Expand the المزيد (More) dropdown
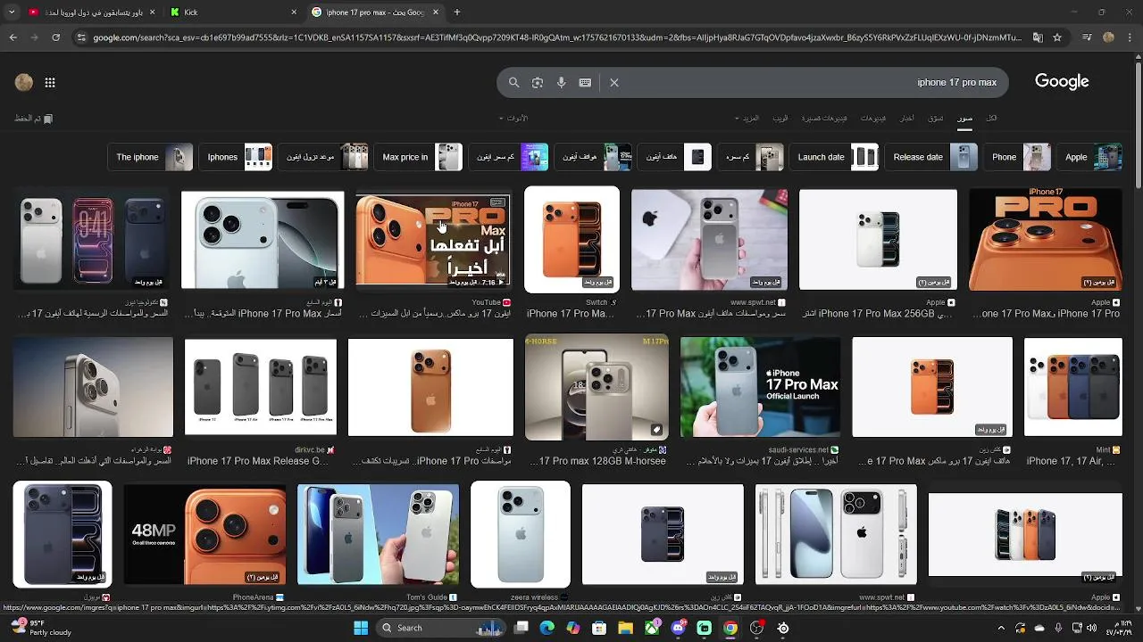Image resolution: width=1143 pixels, height=642 pixels. (x=747, y=118)
